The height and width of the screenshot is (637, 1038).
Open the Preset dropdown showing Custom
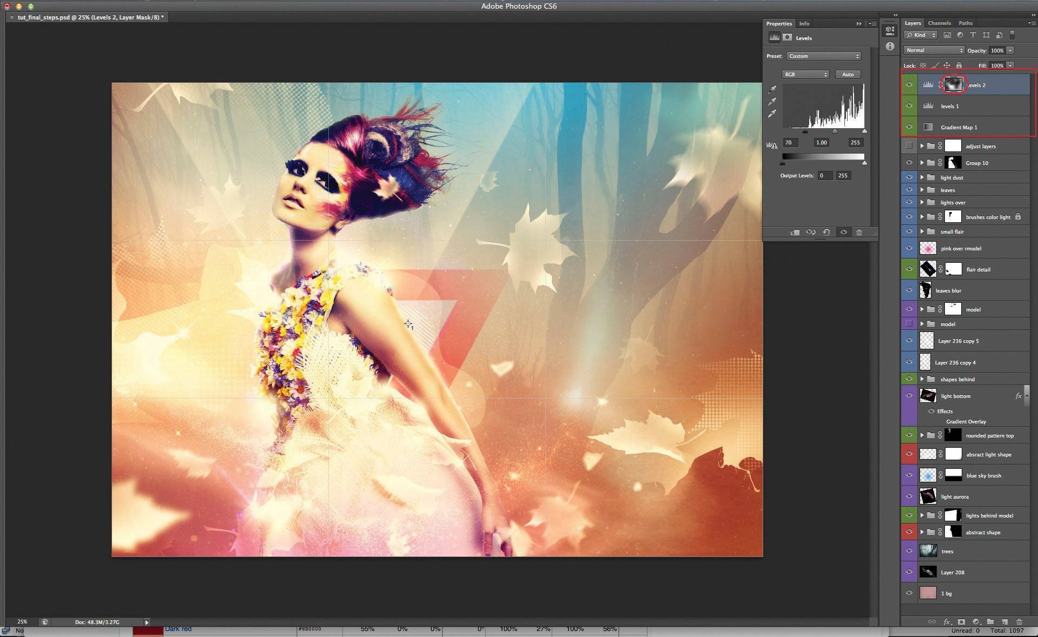(823, 56)
